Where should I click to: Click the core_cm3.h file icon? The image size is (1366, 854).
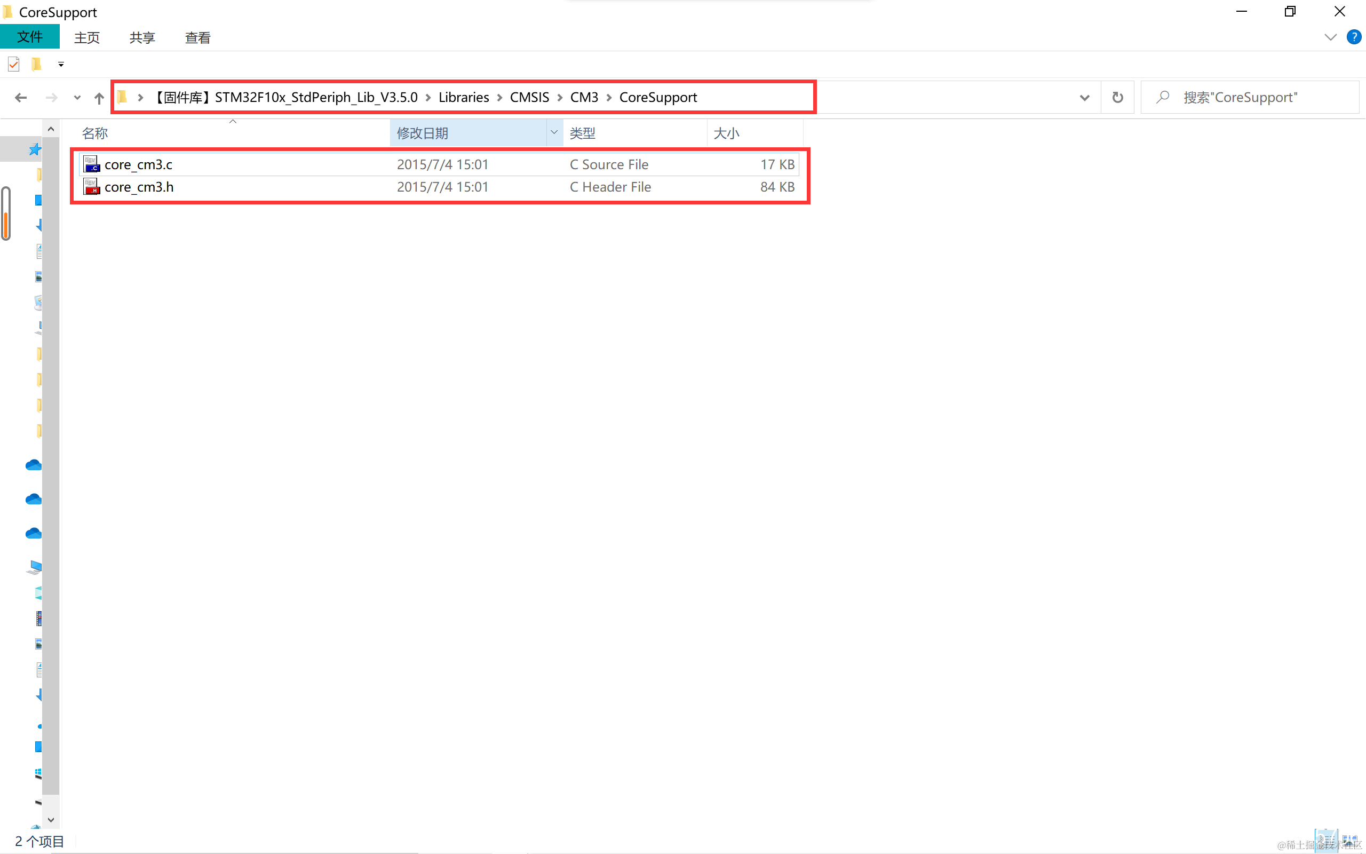[x=91, y=187]
